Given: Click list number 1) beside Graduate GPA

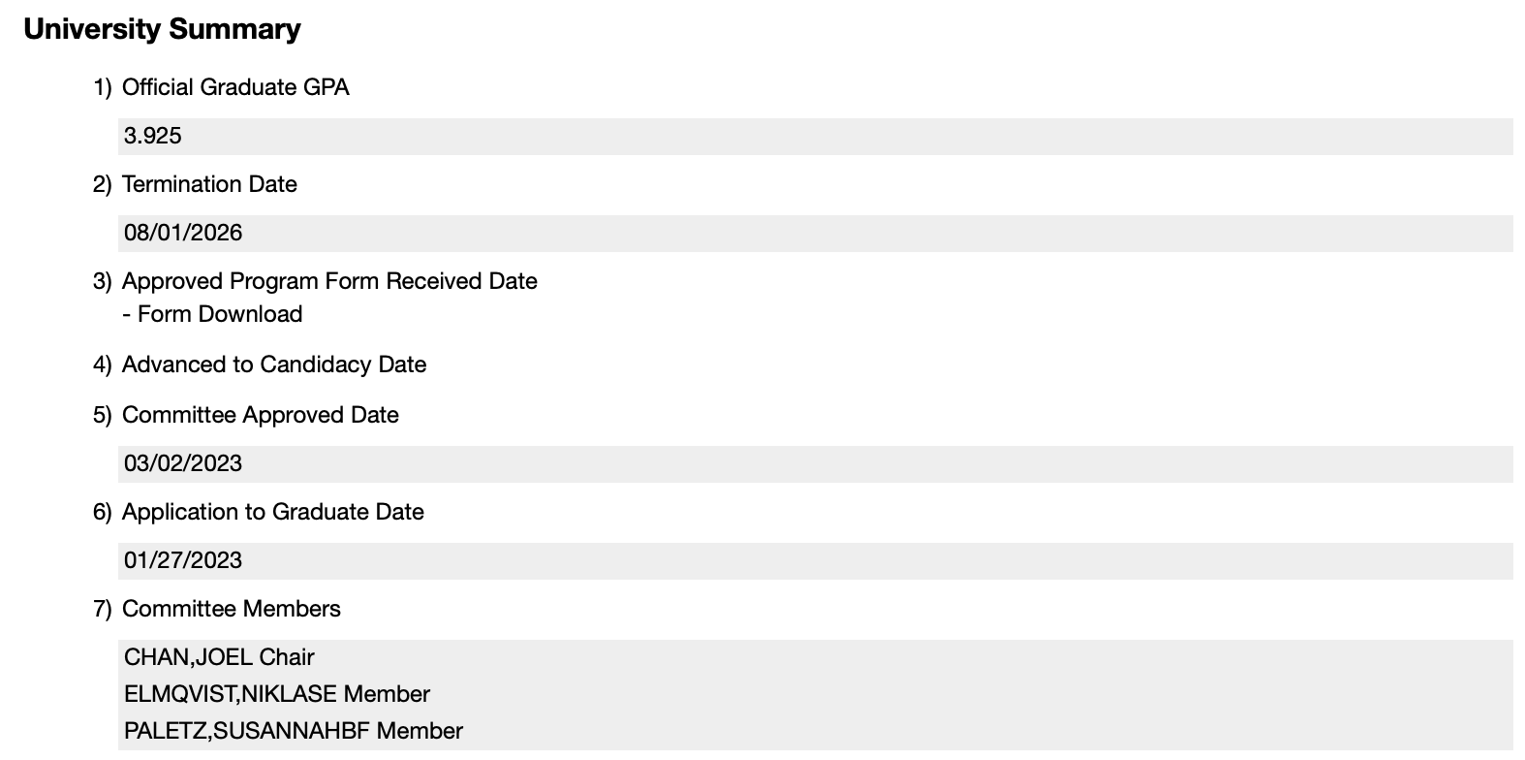Looking at the screenshot, I should point(103,87).
